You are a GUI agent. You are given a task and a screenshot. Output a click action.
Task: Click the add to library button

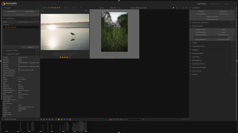tap(12, 11)
